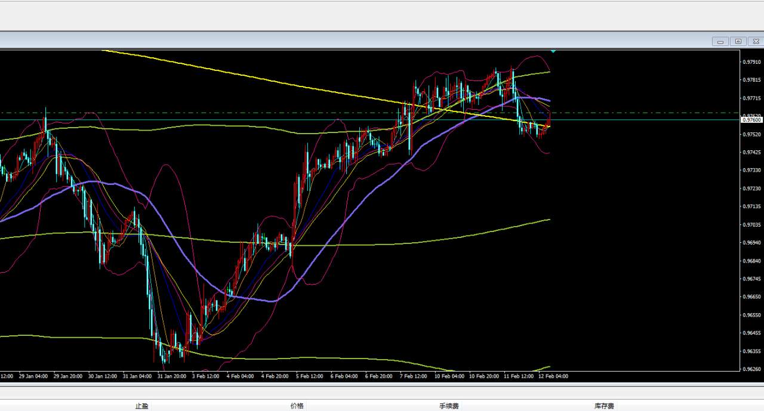Click the 0.96650 price scale label
This screenshot has height=411, width=764.
(751, 296)
